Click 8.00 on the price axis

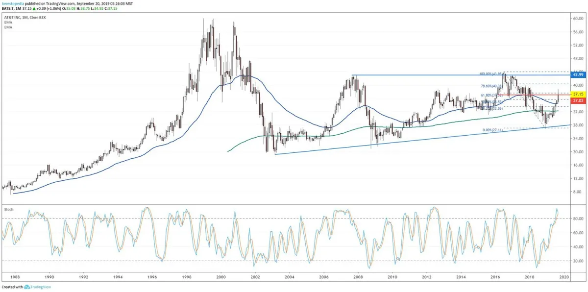pos(578,192)
